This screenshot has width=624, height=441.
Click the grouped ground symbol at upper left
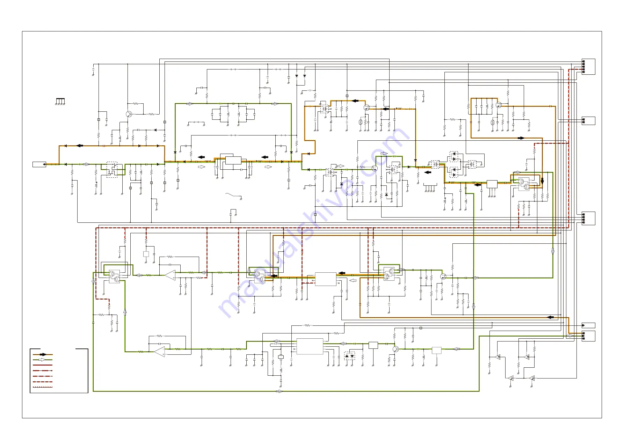coord(60,102)
